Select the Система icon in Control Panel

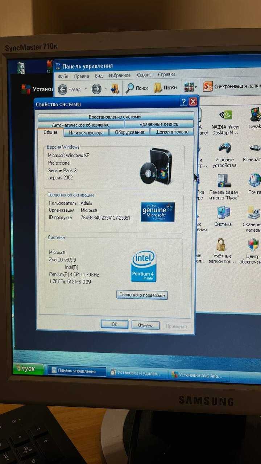[223, 216]
